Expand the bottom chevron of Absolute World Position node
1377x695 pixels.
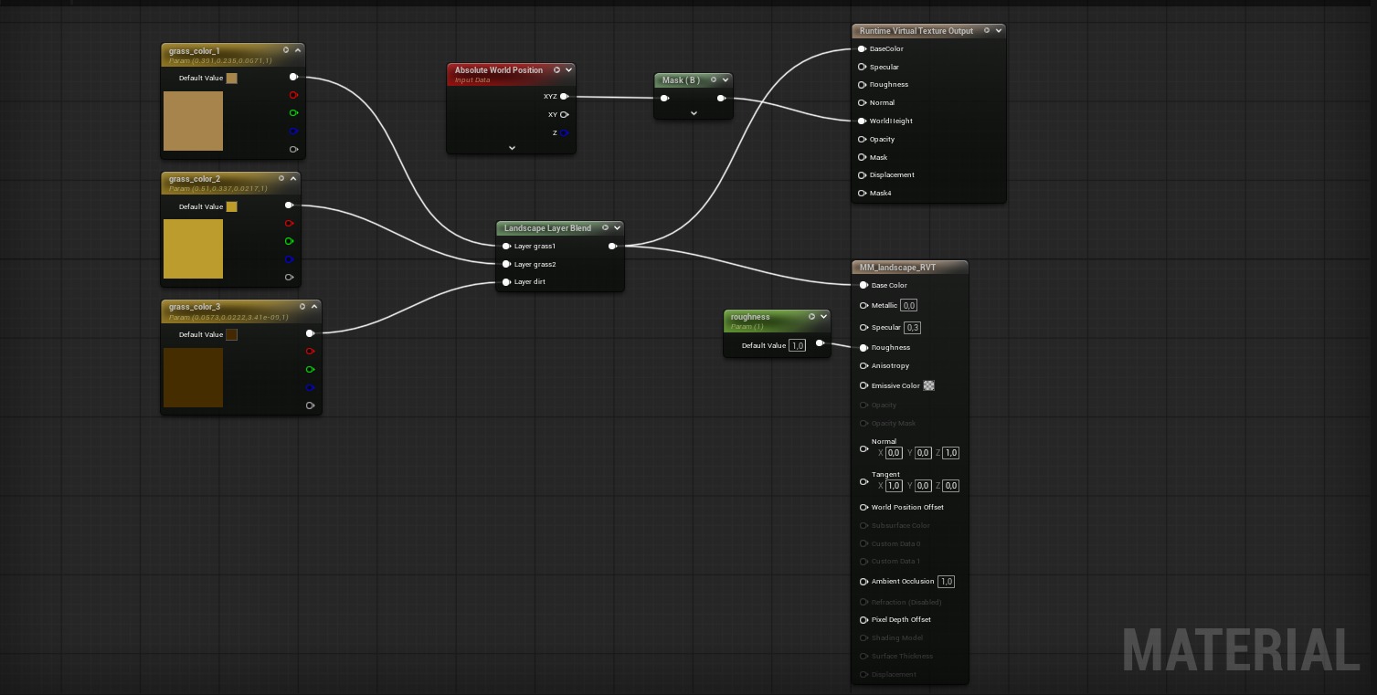point(512,148)
